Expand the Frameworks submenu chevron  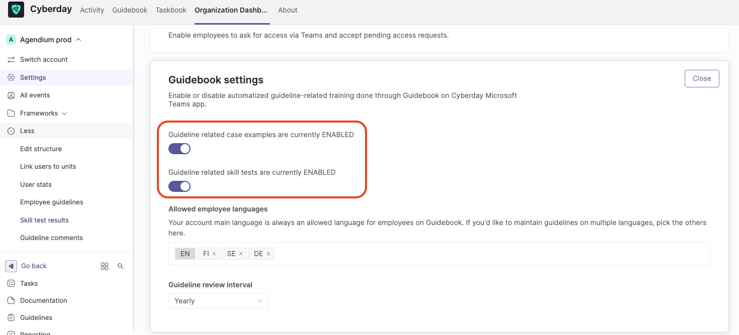64,114
